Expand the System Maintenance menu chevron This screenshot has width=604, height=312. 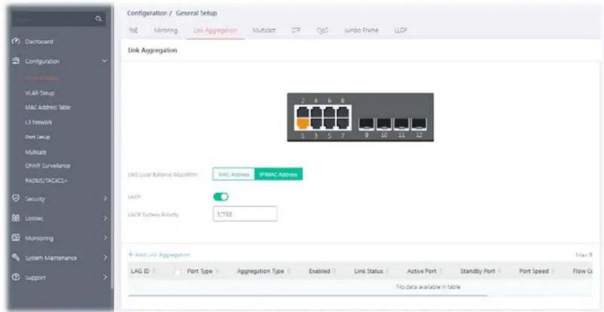click(105, 257)
